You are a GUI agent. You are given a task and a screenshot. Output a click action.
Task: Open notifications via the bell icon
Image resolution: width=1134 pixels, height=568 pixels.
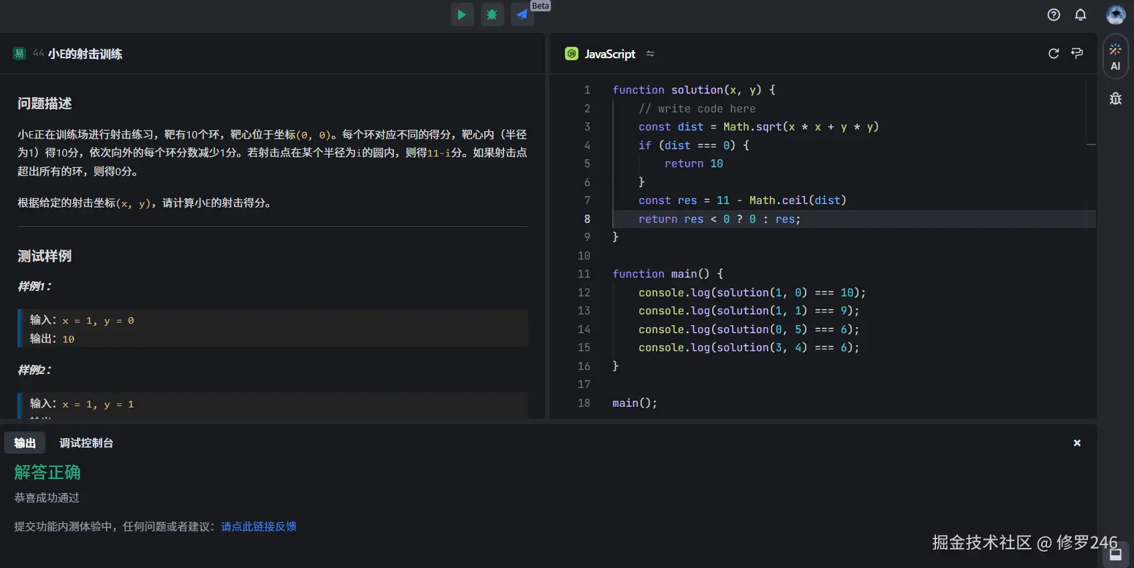1081,15
